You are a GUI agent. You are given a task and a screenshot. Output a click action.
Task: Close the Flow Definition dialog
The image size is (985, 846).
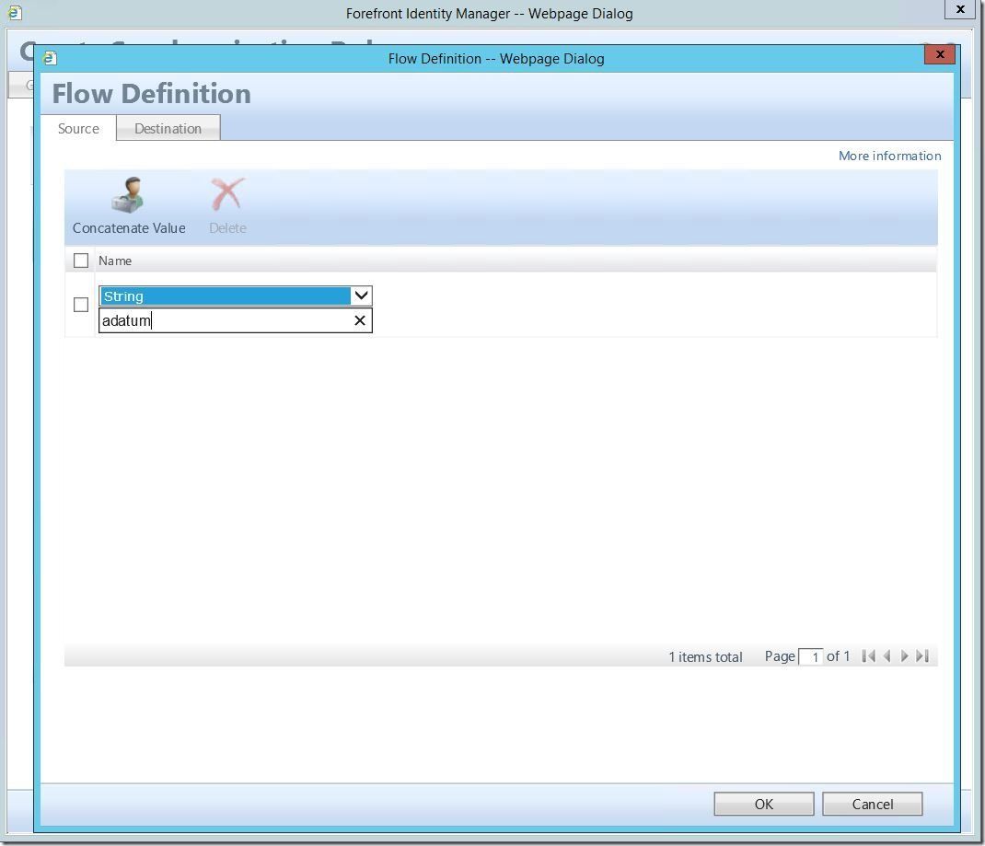pos(940,54)
